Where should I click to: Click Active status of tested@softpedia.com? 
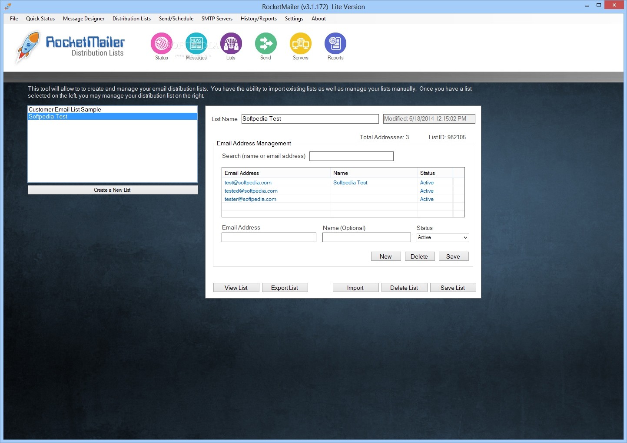427,191
